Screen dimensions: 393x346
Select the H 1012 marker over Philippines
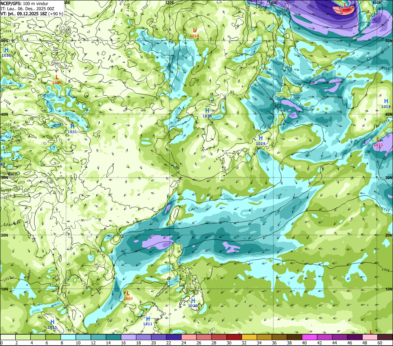(193, 303)
